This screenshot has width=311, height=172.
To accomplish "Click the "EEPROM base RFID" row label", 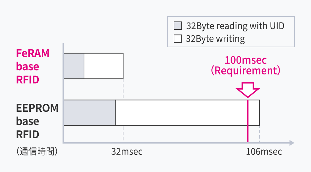I will click(37, 121).
